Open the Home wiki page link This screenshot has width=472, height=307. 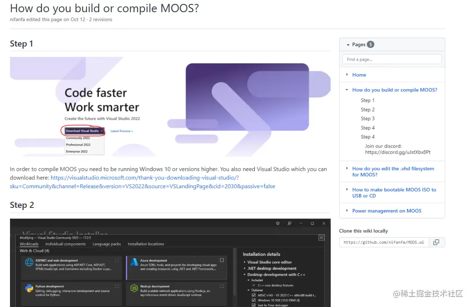(x=359, y=75)
